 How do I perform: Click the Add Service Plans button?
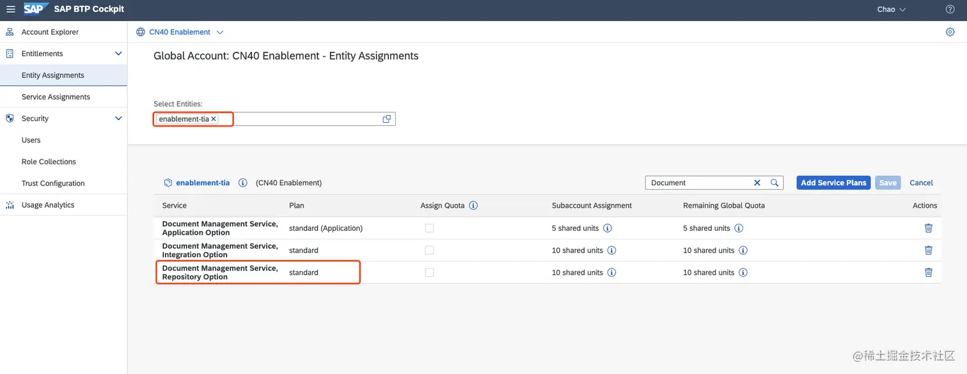tap(833, 183)
